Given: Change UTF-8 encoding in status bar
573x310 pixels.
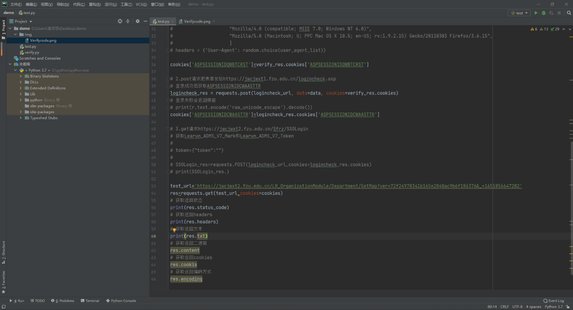Looking at the screenshot, I should [x=517, y=307].
